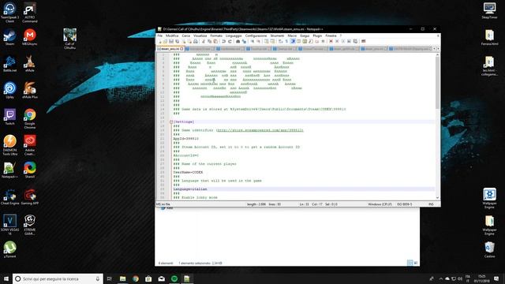Screen dimensions: 505x284
Task: Open the Modifica menu
Action: (172, 35)
